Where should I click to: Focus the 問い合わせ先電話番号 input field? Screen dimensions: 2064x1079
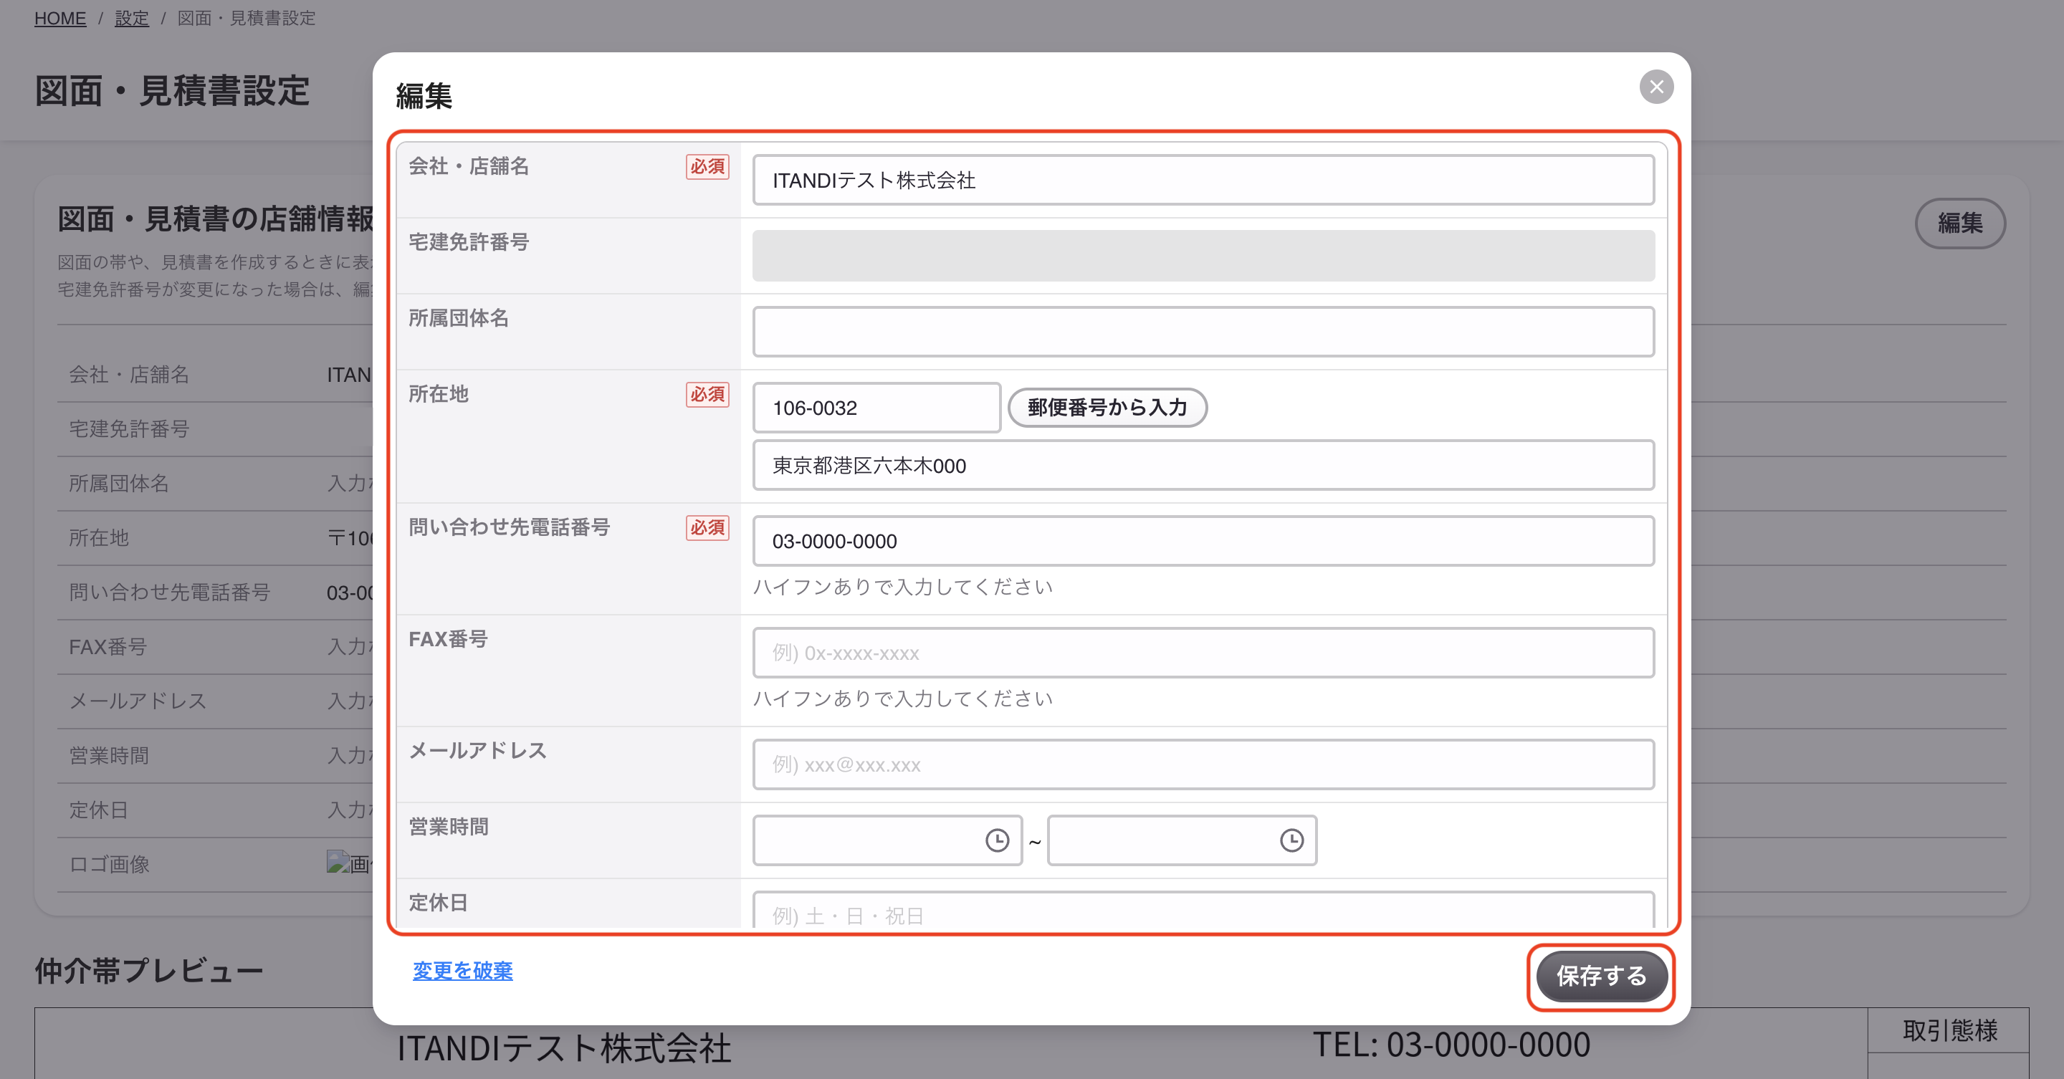1203,541
